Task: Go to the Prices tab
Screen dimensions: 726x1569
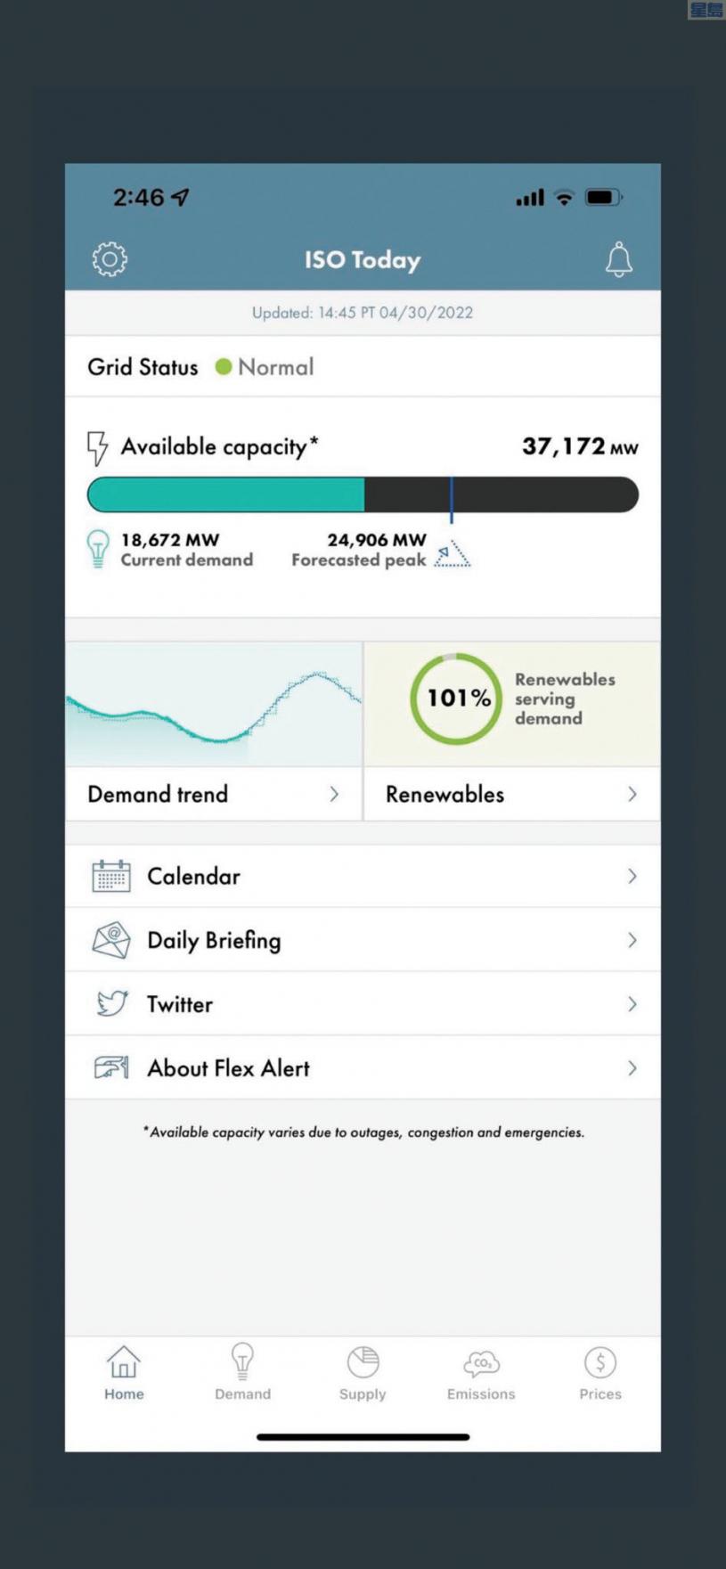Action: (x=600, y=1372)
